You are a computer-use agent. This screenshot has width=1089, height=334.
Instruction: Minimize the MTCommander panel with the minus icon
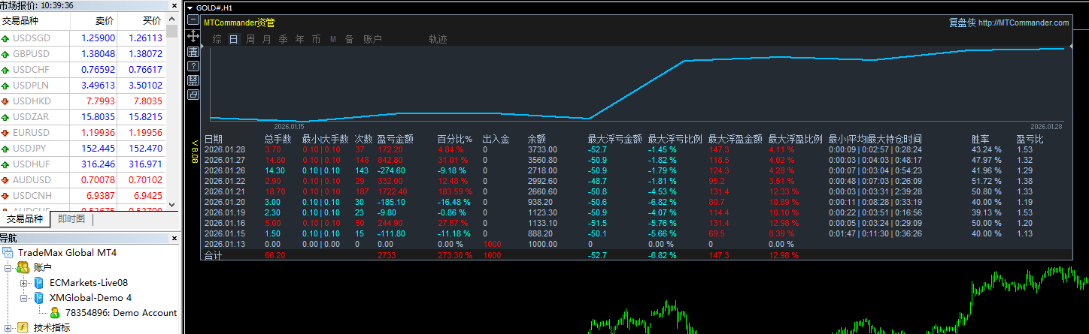pos(193,20)
